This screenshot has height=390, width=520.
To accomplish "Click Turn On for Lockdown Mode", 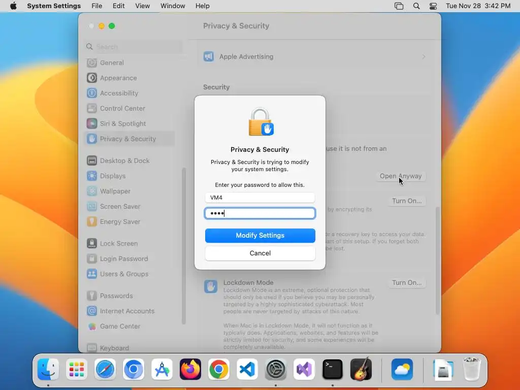I will pyautogui.click(x=407, y=283).
